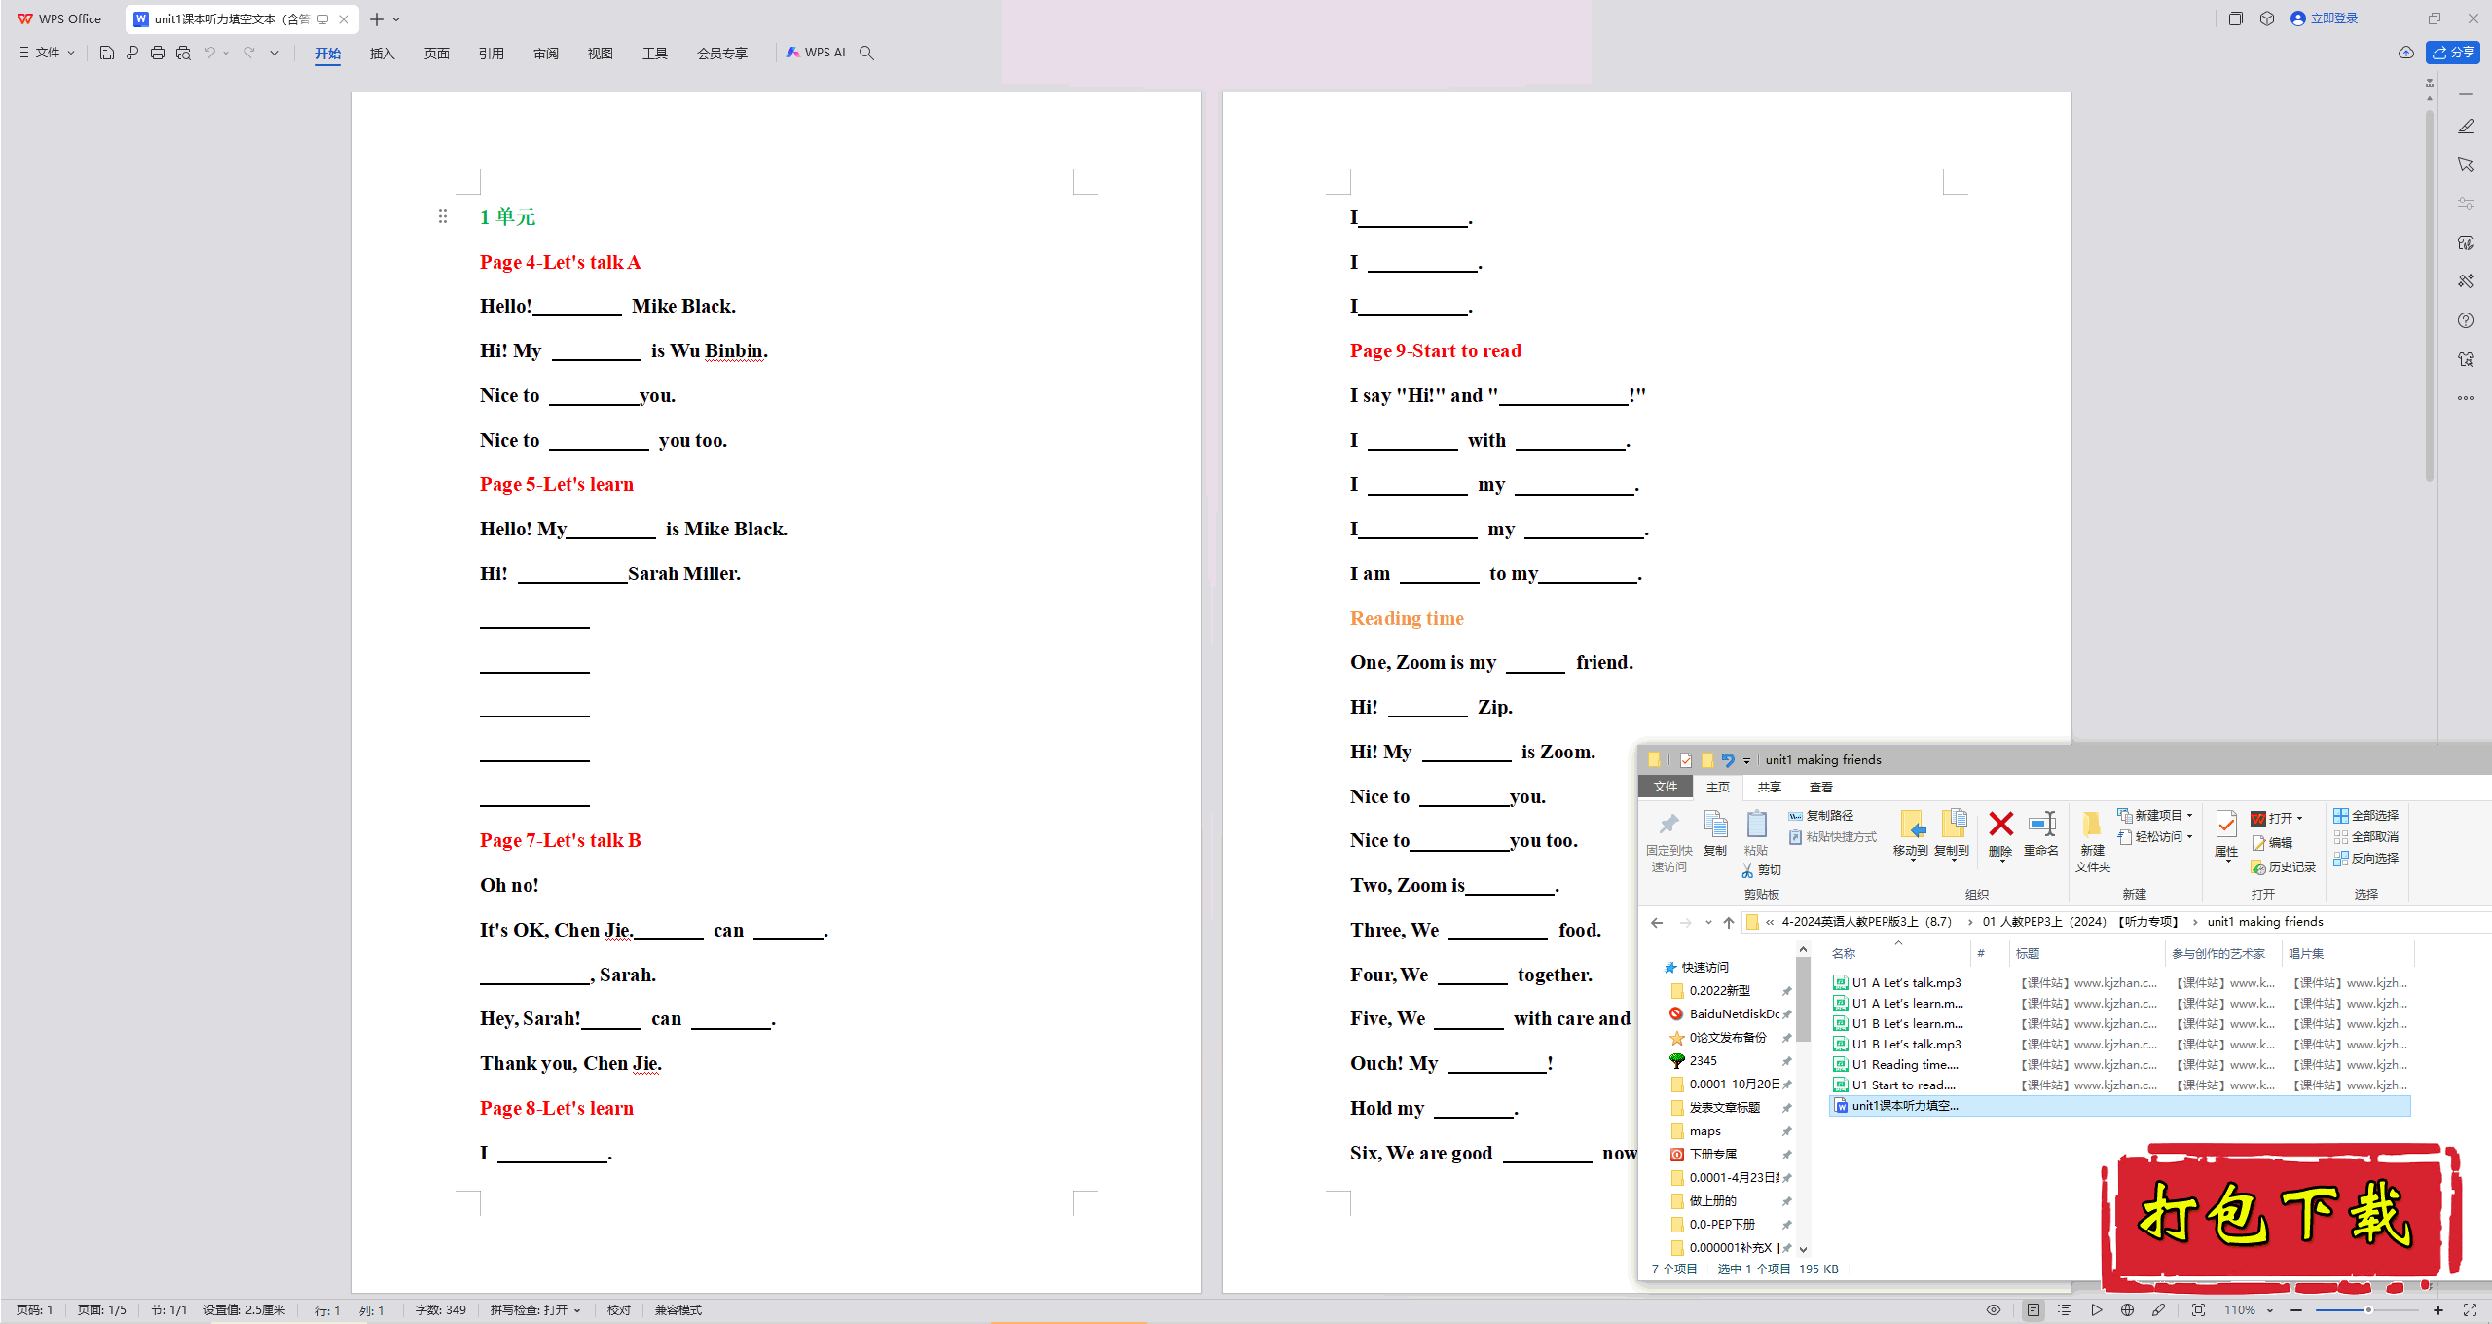The image size is (2492, 1324).
Task: Enter full screen via the status bar corner icon
Action: pyautogui.click(x=2470, y=1310)
